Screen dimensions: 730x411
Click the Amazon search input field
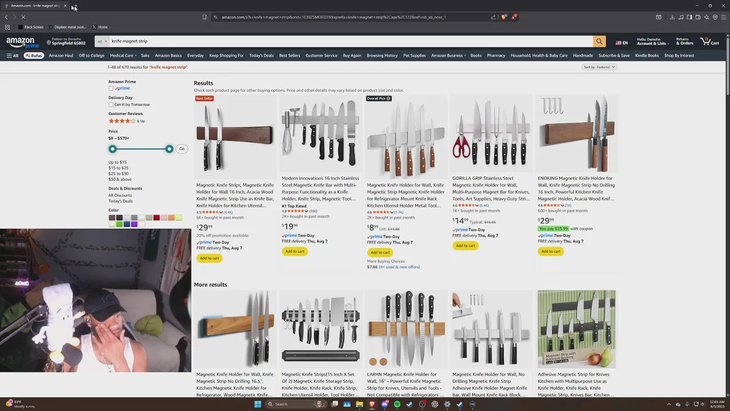pyautogui.click(x=351, y=41)
